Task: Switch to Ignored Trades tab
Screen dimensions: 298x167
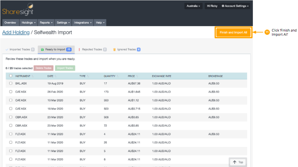Action: 126,50
